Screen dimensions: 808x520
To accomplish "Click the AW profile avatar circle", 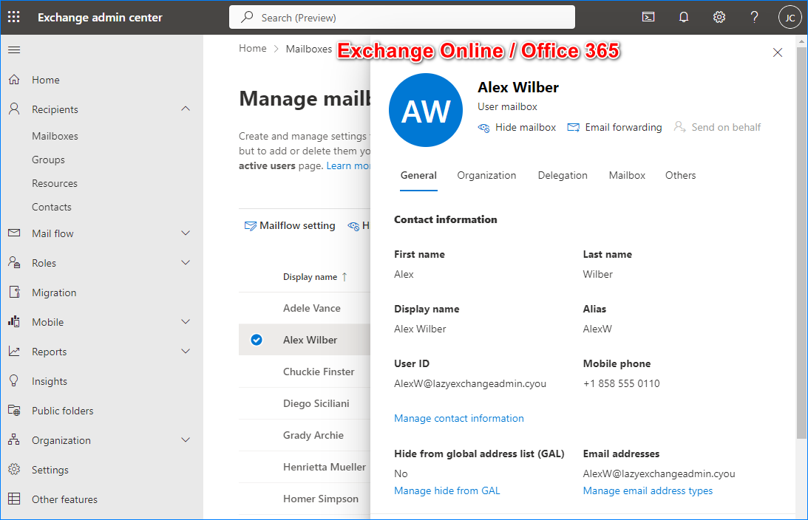I will (426, 110).
